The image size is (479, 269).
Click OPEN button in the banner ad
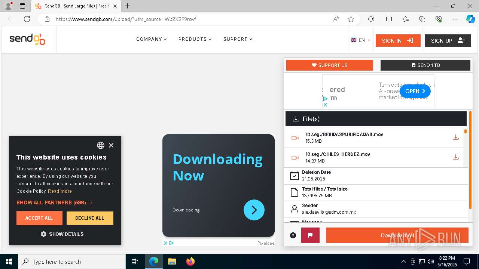pos(415,91)
